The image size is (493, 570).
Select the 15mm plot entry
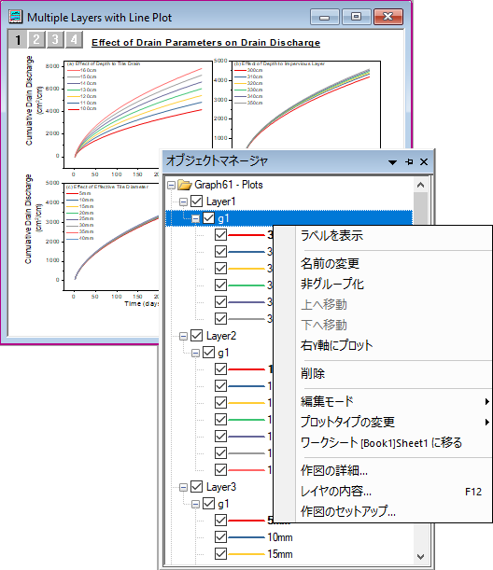(x=280, y=554)
